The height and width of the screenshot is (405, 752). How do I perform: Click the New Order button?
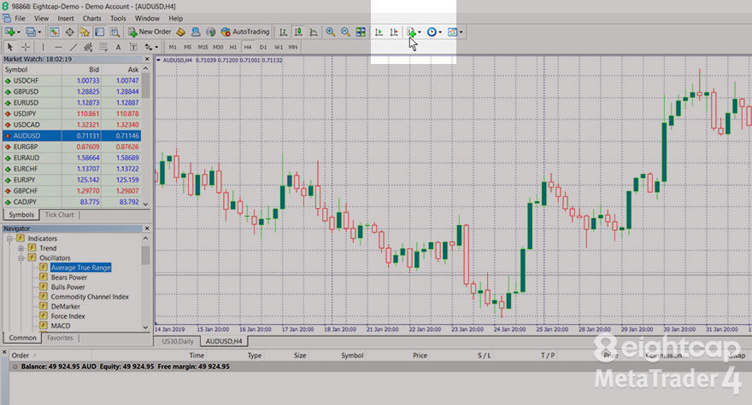pos(150,32)
